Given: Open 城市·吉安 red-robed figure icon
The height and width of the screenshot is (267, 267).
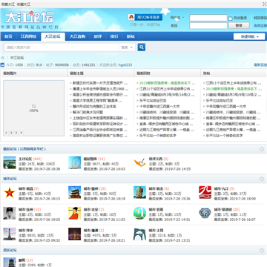Looking at the screenshot, I should click(75, 213).
